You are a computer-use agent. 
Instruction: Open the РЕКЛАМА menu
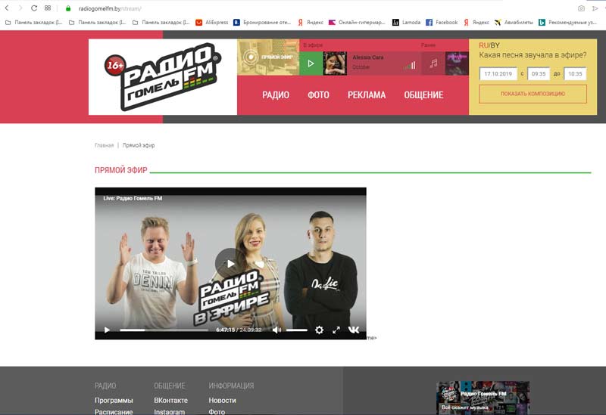pyautogui.click(x=367, y=95)
